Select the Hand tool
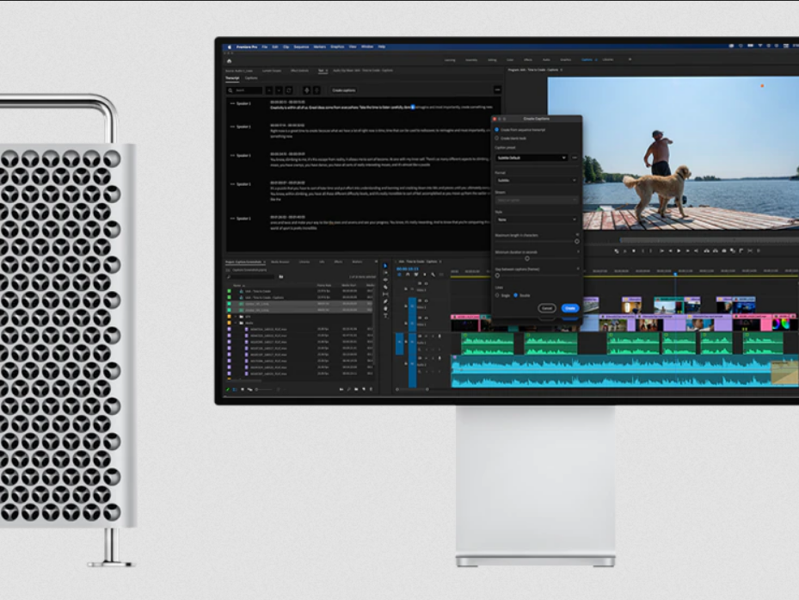799x600 pixels. coord(385,309)
